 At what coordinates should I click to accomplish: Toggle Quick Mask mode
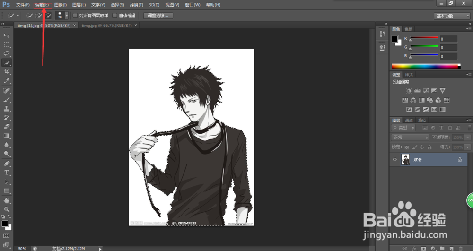[x=6, y=235]
